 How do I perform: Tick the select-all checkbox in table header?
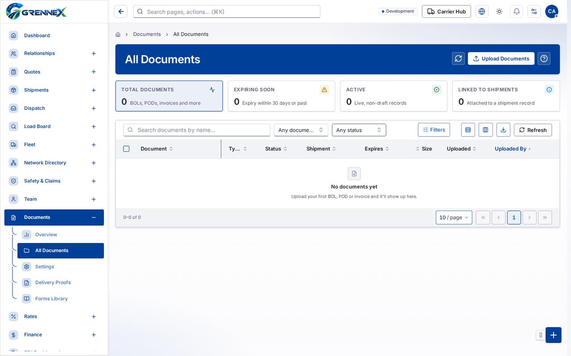click(x=126, y=149)
